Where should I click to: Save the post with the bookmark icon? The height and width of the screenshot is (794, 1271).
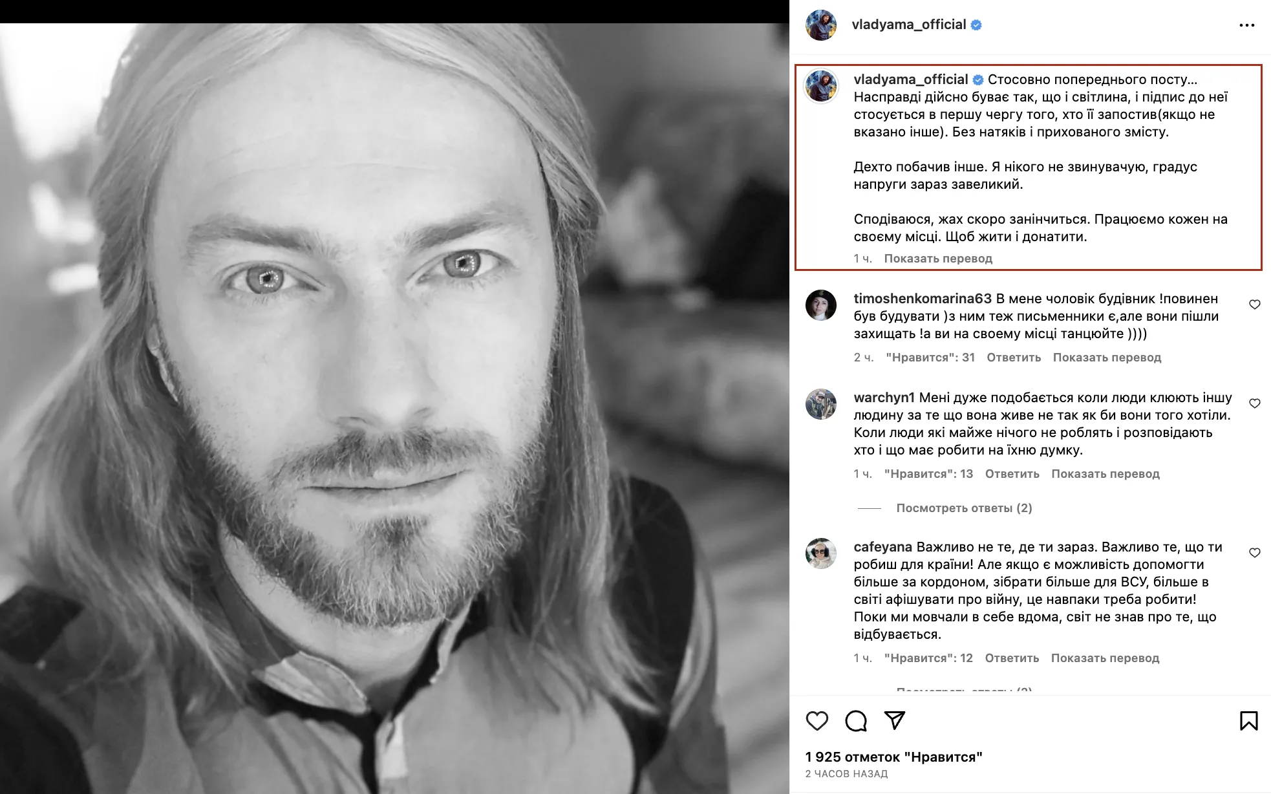pyautogui.click(x=1249, y=720)
